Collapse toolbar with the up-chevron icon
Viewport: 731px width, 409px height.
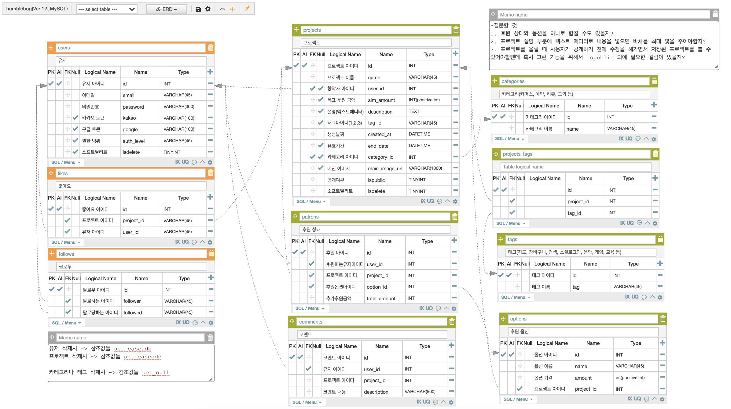pyautogui.click(x=222, y=9)
